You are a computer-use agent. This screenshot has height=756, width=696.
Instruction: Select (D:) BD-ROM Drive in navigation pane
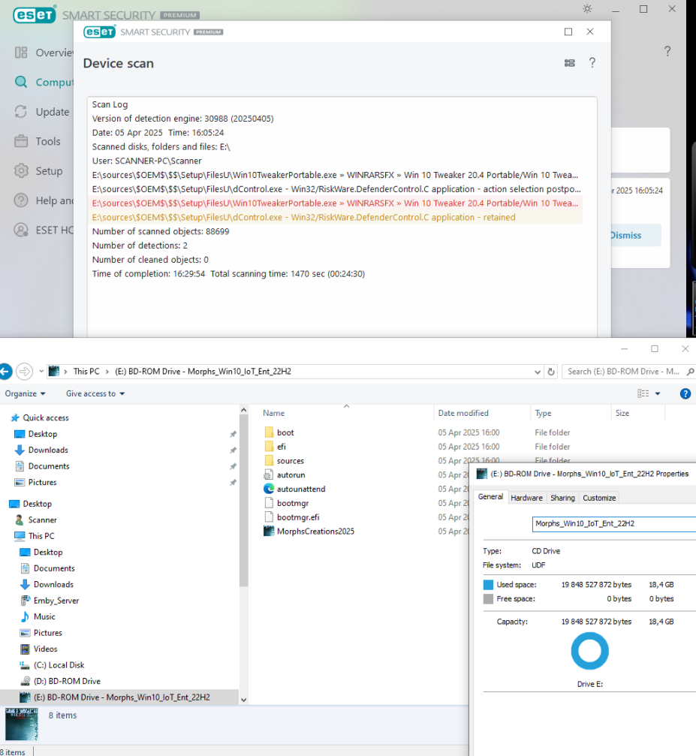click(x=67, y=681)
